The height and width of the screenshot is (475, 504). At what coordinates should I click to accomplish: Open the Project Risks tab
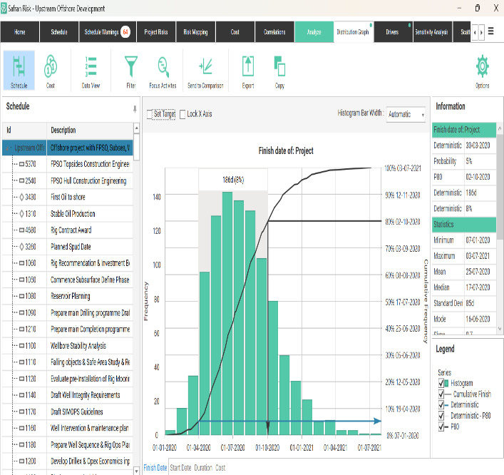click(156, 32)
